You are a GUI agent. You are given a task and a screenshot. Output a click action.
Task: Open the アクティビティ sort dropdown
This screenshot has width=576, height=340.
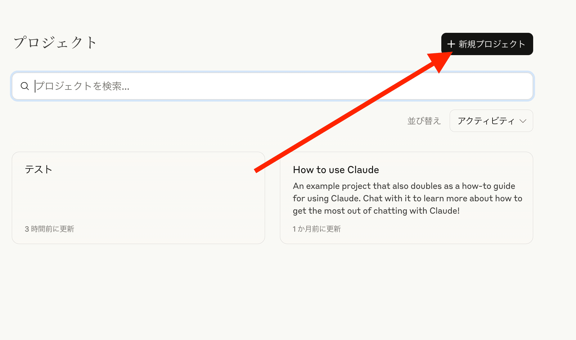(491, 121)
